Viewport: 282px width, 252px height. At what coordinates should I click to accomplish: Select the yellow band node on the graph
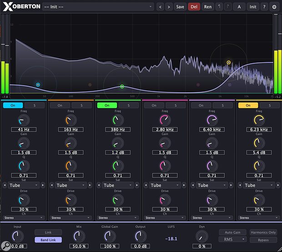click(x=229, y=62)
